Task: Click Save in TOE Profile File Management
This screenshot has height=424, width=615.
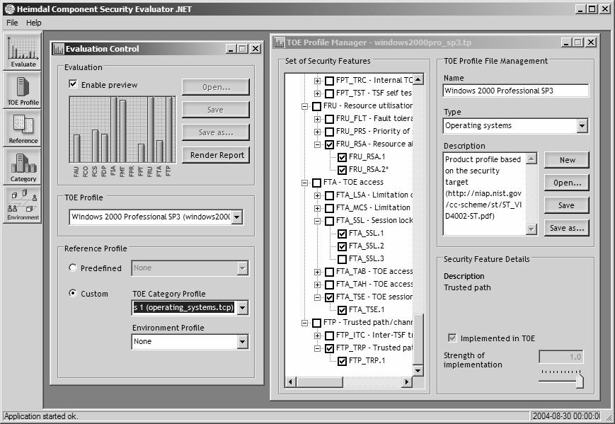Action: click(x=567, y=205)
